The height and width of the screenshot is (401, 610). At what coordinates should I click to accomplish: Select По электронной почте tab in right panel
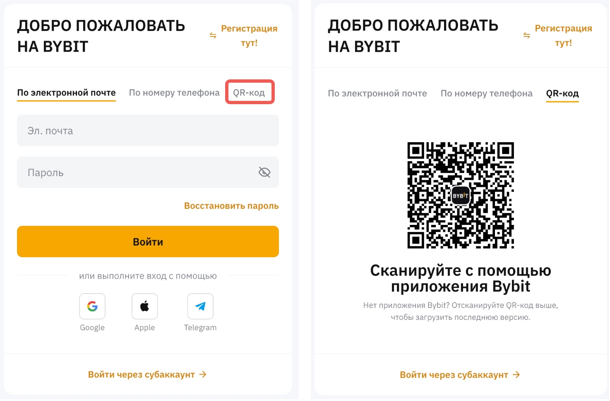pyautogui.click(x=377, y=93)
